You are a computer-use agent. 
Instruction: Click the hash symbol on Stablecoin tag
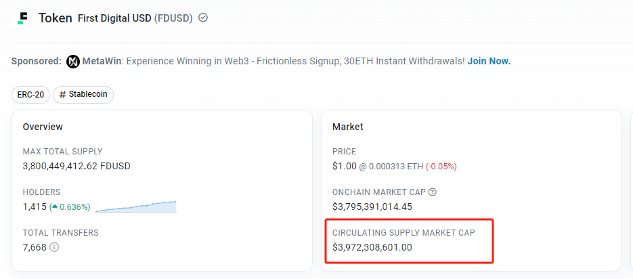click(x=62, y=95)
